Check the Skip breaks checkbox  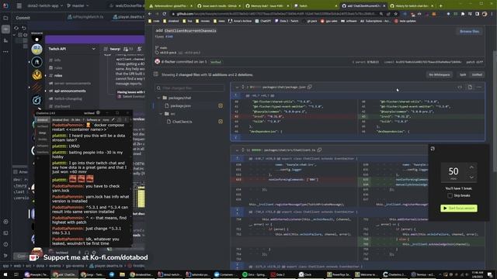pos(450,195)
